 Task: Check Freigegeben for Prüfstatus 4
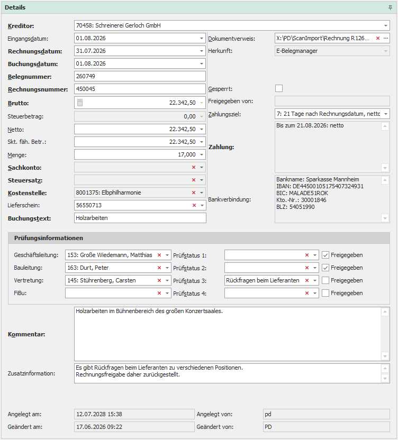point(325,293)
